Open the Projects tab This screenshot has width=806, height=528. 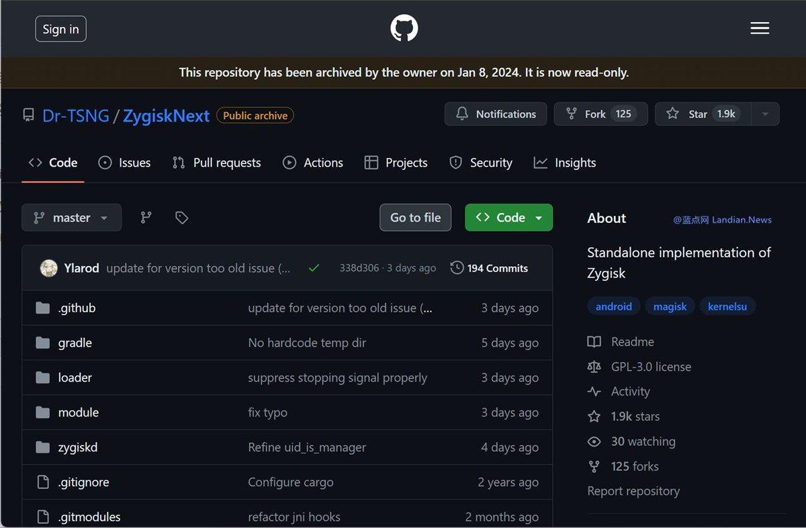click(x=396, y=163)
